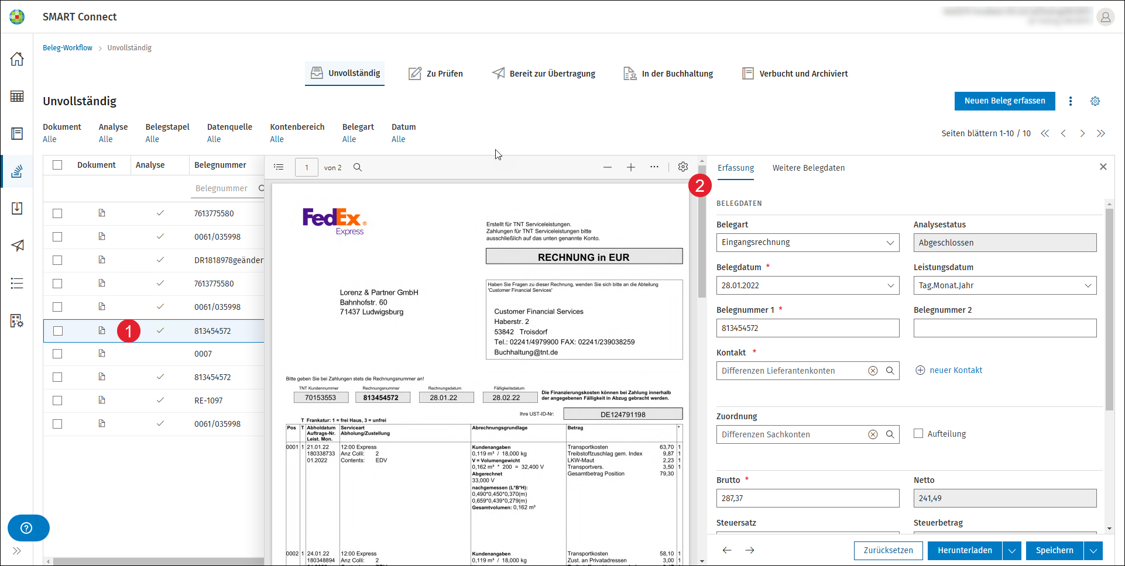This screenshot has height=566, width=1125.
Task: Enable the Aufteilung checkbox
Action: click(918, 433)
